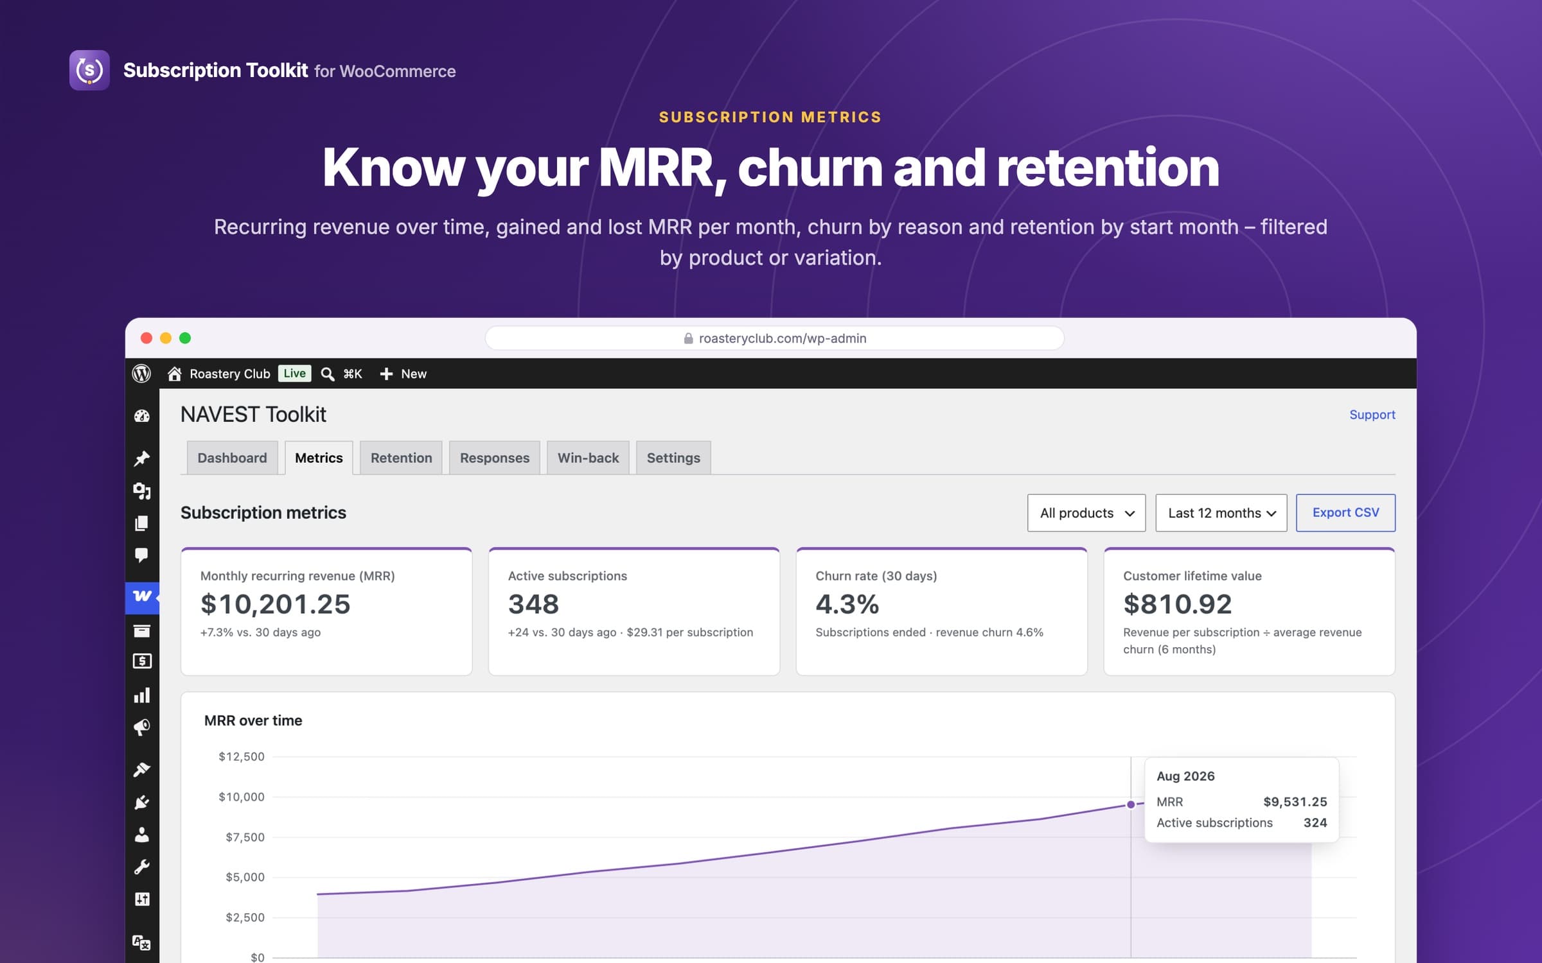Switch to the Retention tab
This screenshot has width=1542, height=963.
pos(401,458)
